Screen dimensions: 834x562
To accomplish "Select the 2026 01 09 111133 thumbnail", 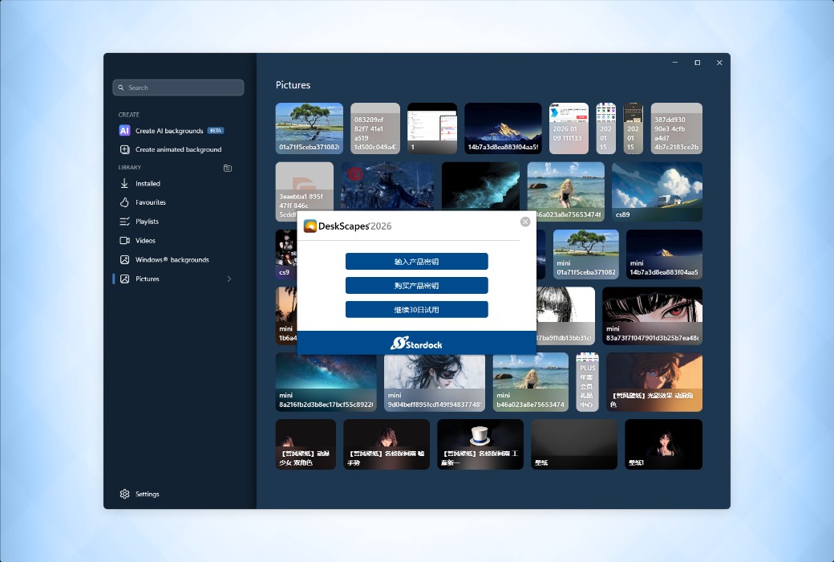I will (569, 128).
